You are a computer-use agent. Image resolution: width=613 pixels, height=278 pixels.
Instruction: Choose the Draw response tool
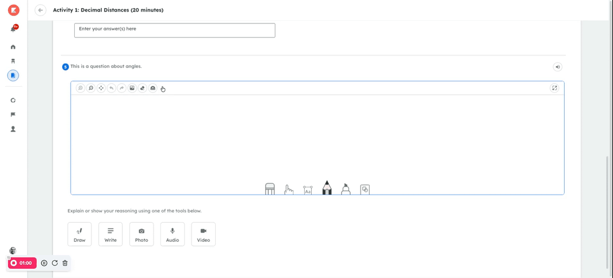pos(79,234)
